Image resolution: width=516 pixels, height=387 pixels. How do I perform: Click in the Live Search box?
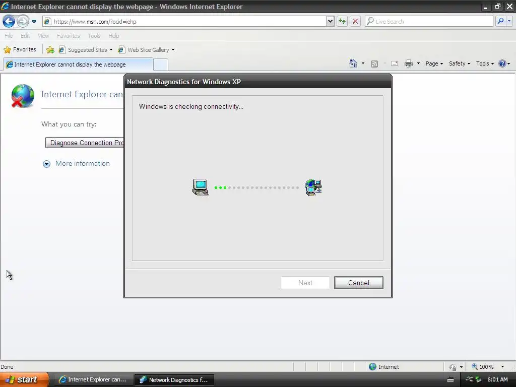pyautogui.click(x=429, y=22)
